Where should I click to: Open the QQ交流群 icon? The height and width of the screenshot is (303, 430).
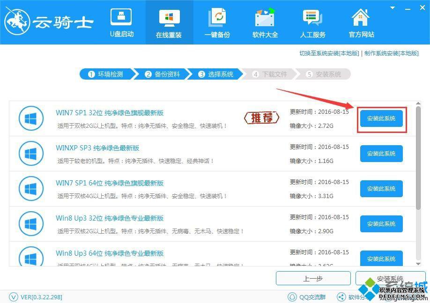[292, 297]
